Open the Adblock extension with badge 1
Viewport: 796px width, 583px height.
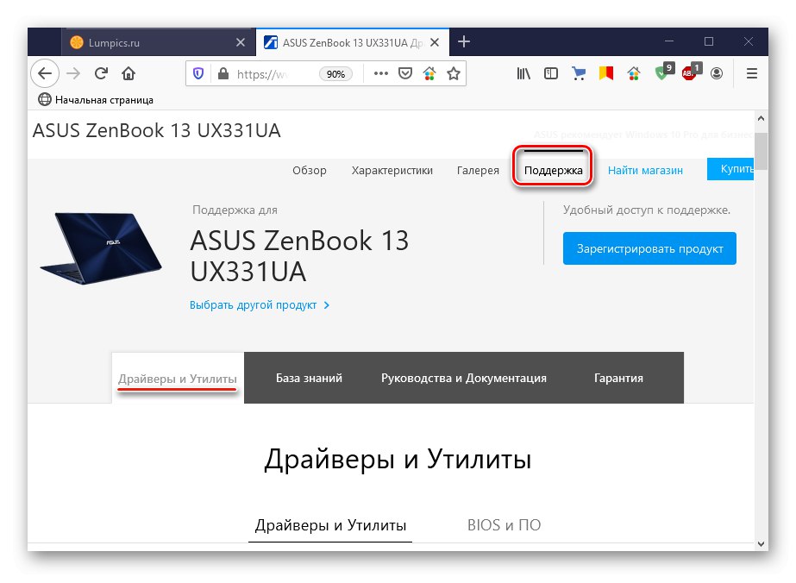[x=691, y=72]
